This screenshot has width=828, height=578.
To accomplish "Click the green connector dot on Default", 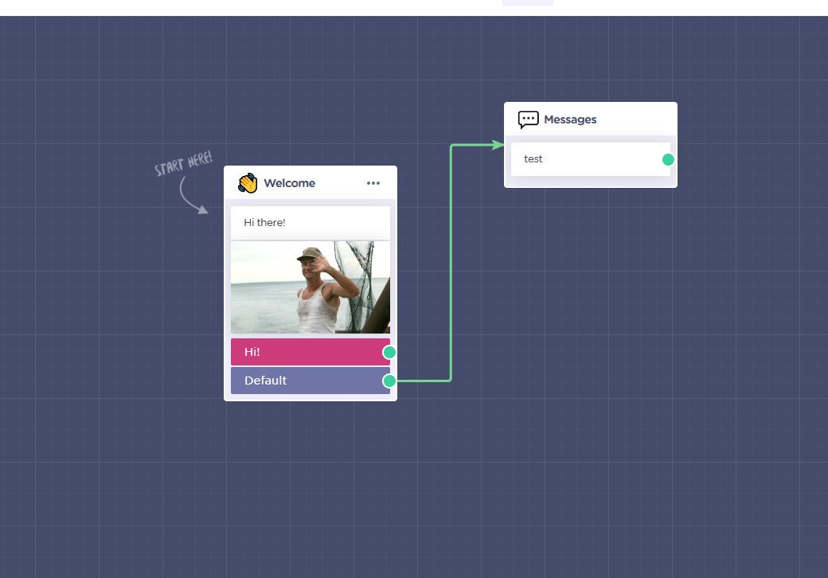I will point(389,381).
